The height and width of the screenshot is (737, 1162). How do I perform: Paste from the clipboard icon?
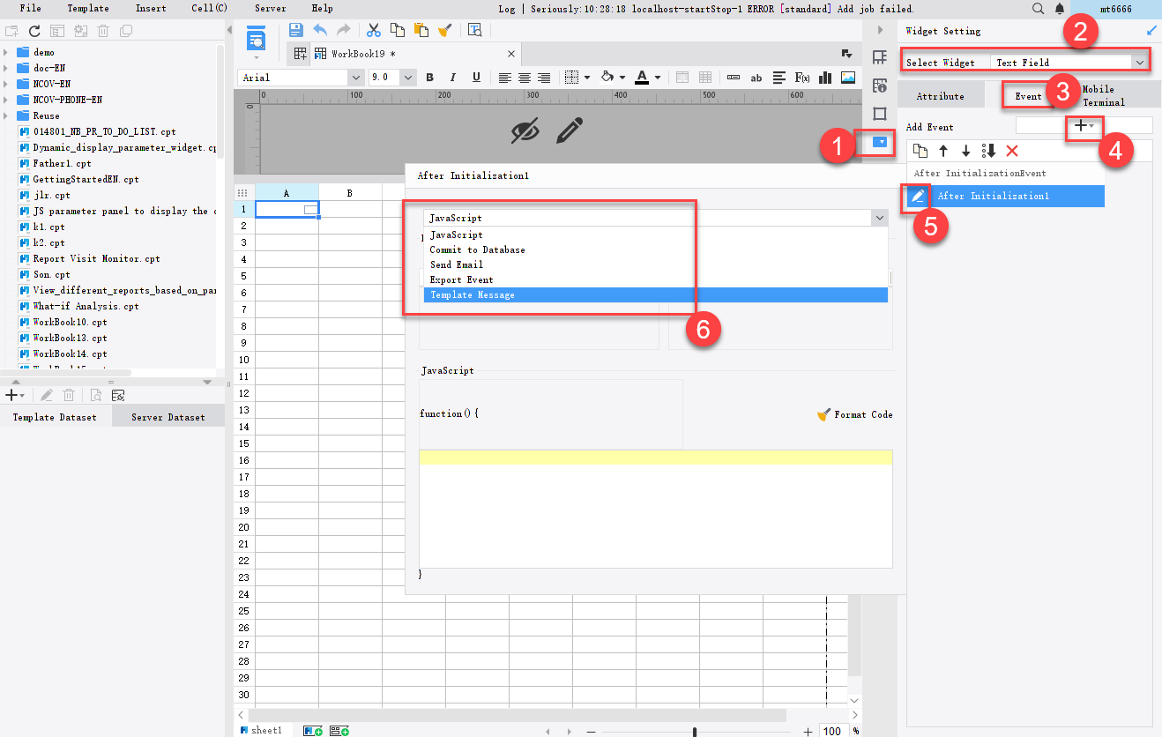[x=421, y=30]
